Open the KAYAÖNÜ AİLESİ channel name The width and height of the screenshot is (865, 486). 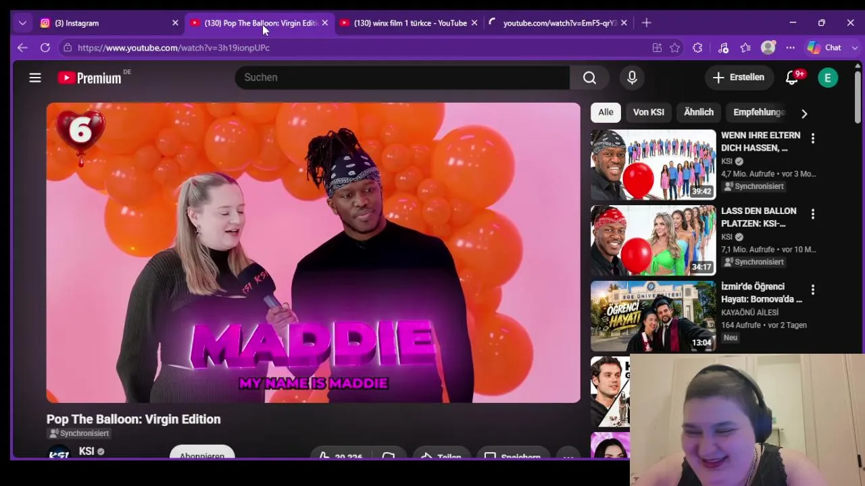749,313
